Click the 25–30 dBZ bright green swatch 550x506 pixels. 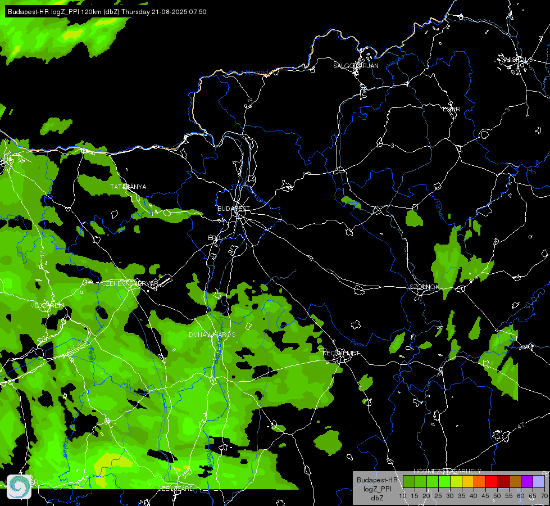pos(444,481)
